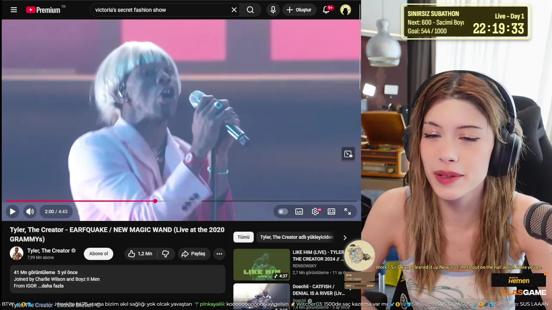Toggle the autoplay switch
552x310 pixels.
(x=283, y=211)
